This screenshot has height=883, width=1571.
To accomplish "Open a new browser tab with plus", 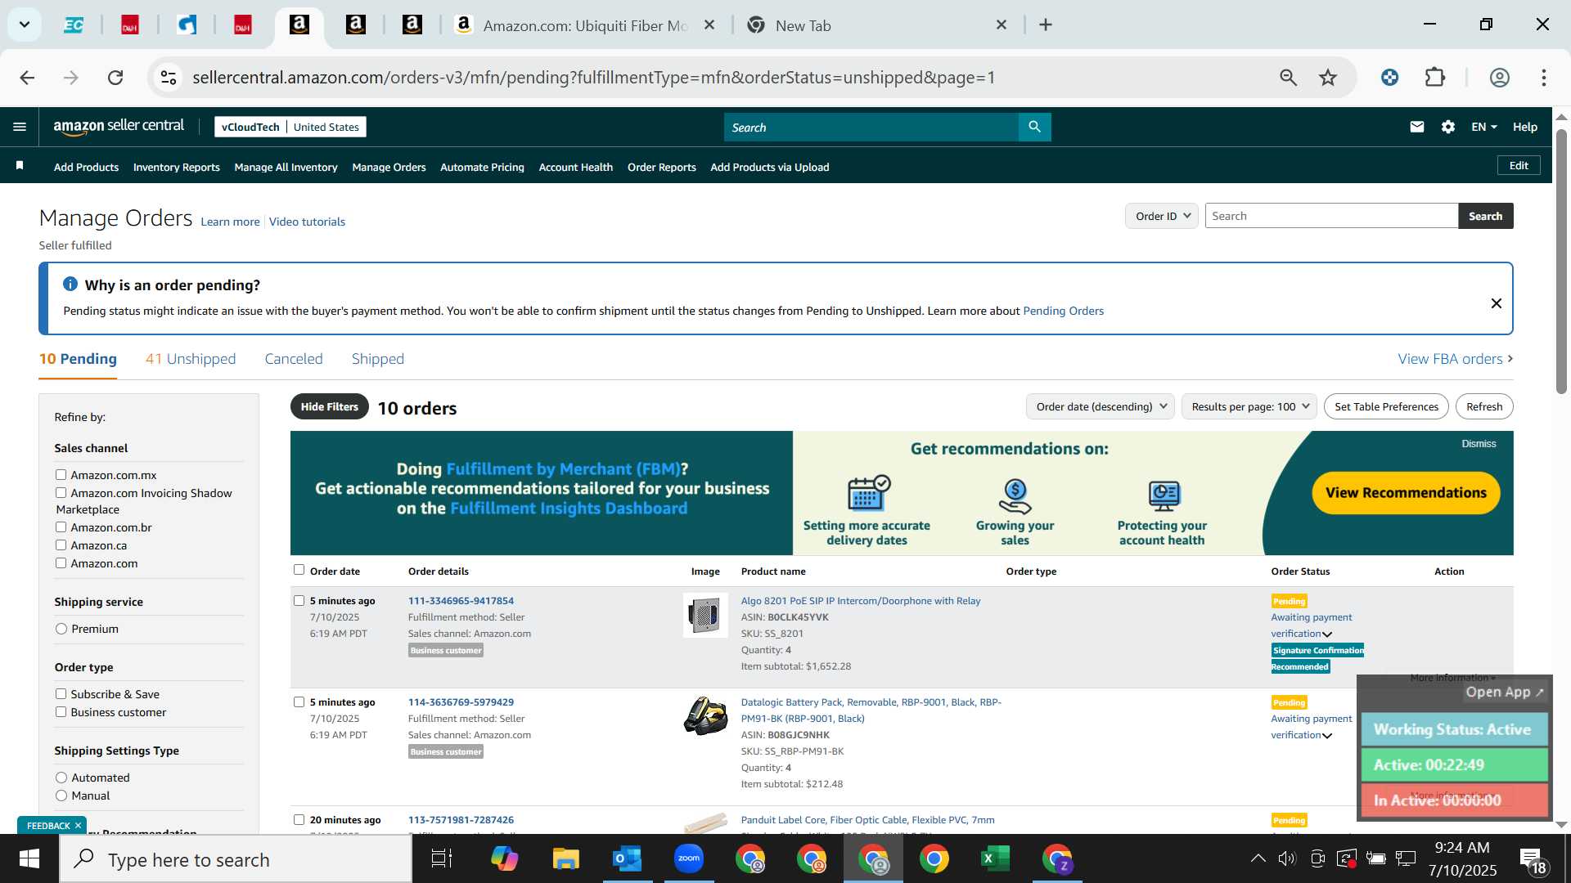I will [1046, 25].
